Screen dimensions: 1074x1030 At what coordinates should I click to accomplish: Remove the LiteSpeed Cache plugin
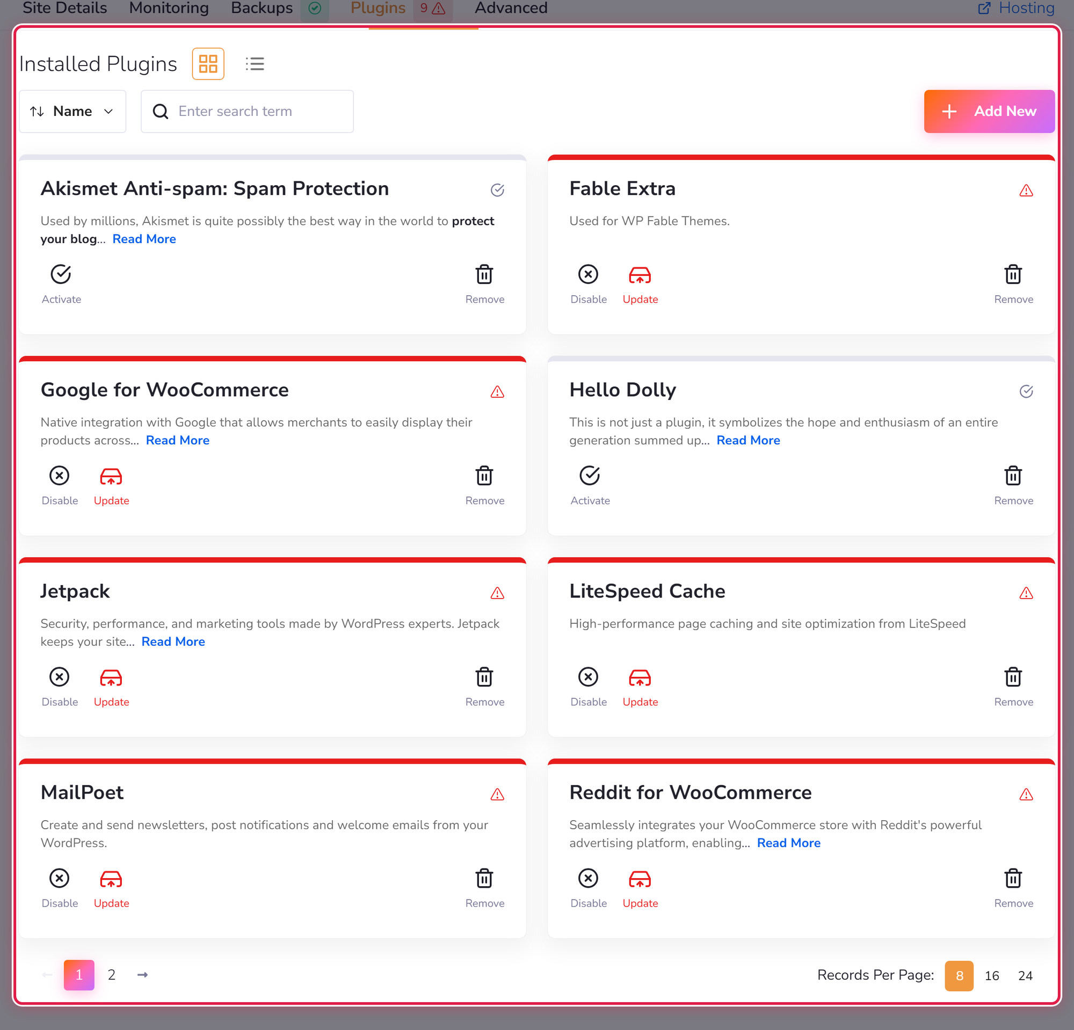point(1013,686)
